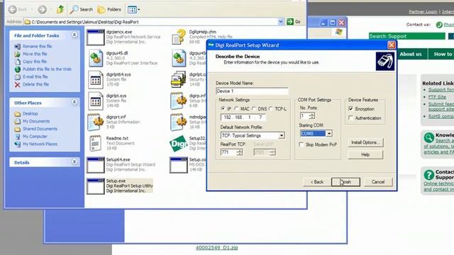This screenshot has height=255, width=454.
Task: Select the digirprt.inf setup information icon
Action: click(x=96, y=123)
